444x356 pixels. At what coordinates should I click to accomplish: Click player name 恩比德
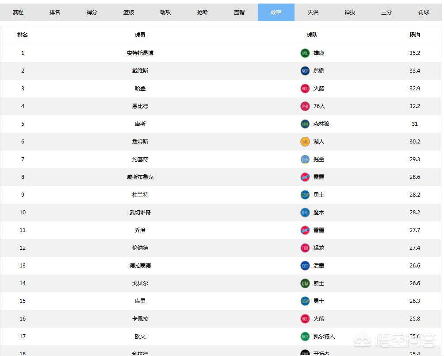pyautogui.click(x=140, y=106)
